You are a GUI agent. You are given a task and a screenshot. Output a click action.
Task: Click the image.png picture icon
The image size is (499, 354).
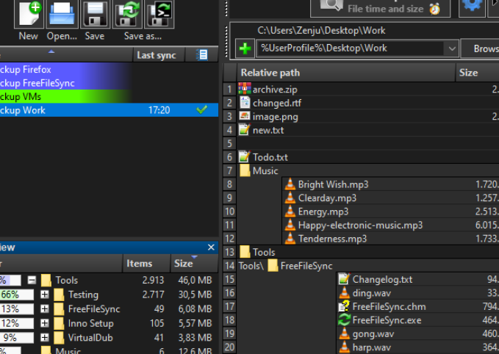pos(245,116)
